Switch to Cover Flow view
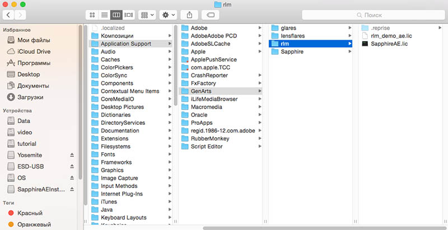Viewport: 448px width, 230px height. pyautogui.click(x=129, y=15)
